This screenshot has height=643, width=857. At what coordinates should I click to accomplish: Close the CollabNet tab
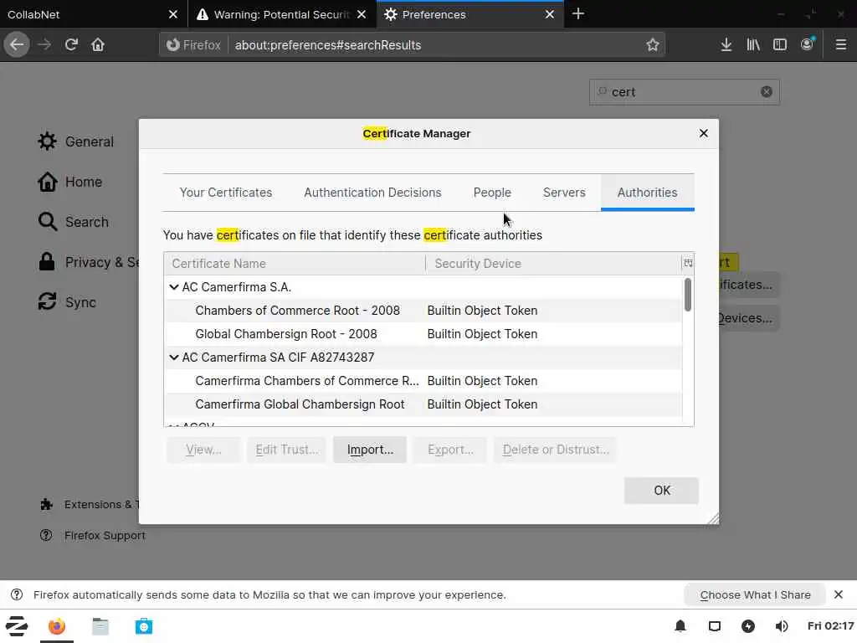[173, 14]
